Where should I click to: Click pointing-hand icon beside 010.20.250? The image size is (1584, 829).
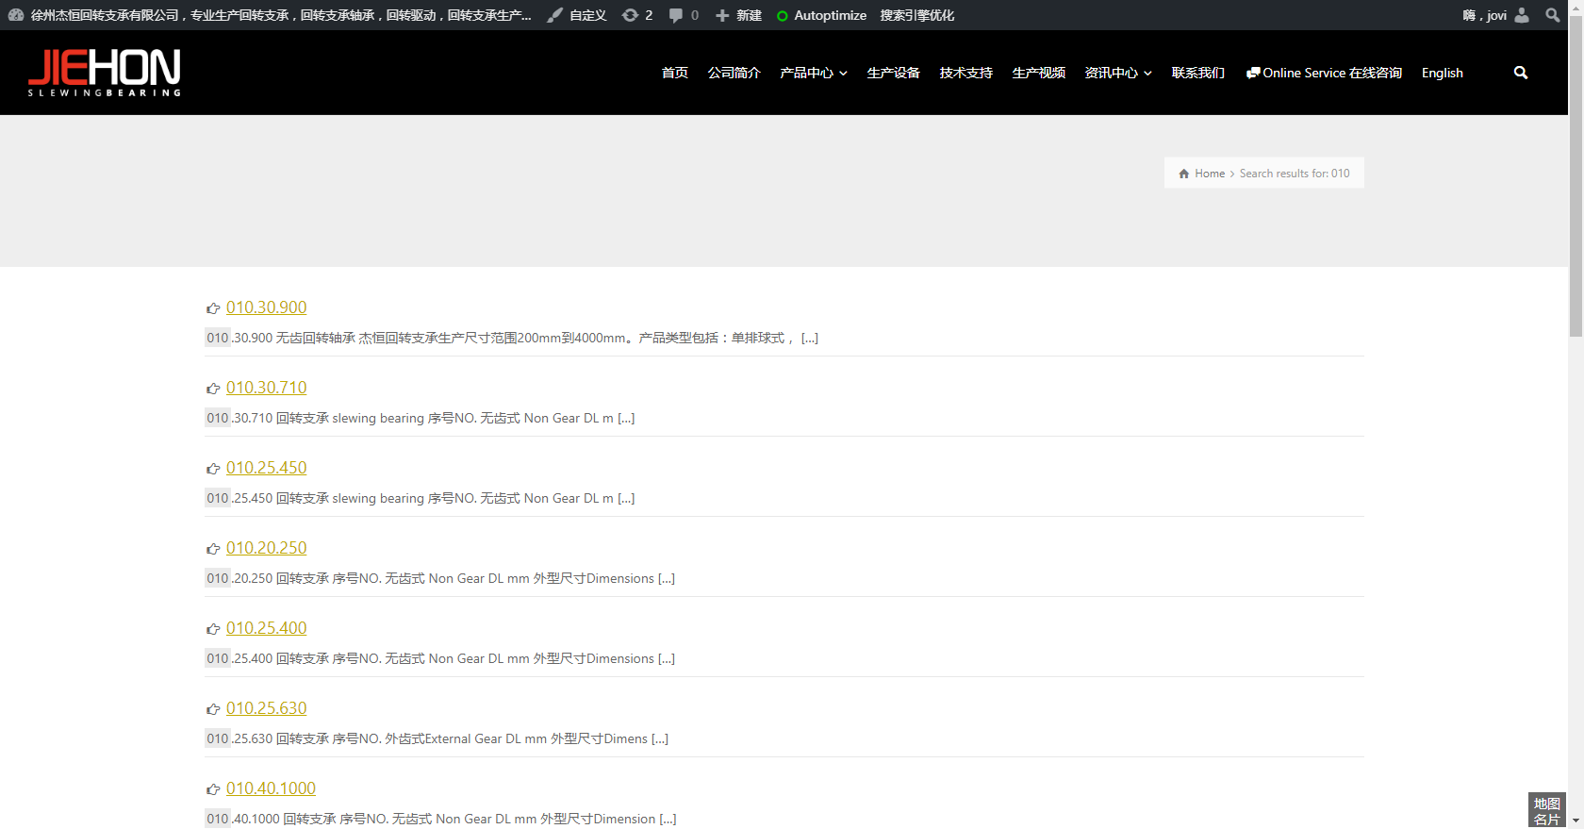[x=213, y=549]
